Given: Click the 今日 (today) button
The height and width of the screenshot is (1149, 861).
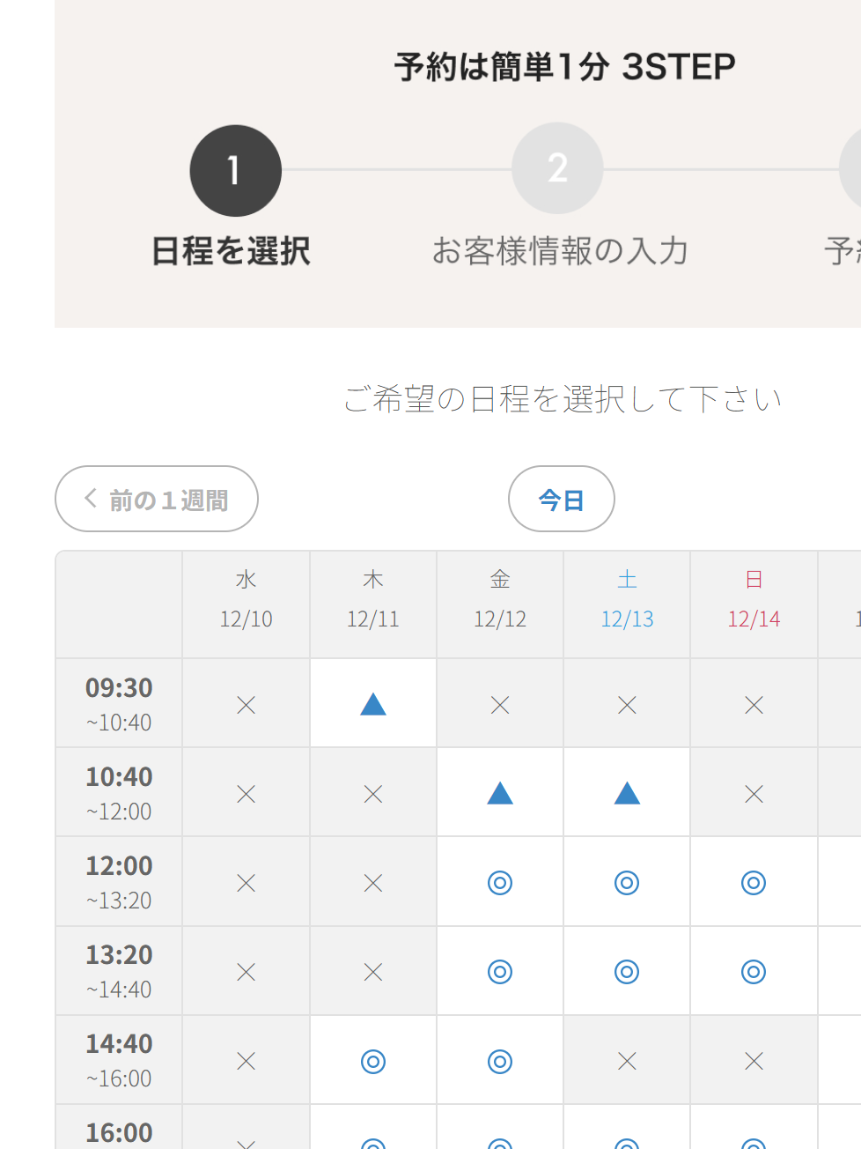Looking at the screenshot, I should [x=561, y=500].
